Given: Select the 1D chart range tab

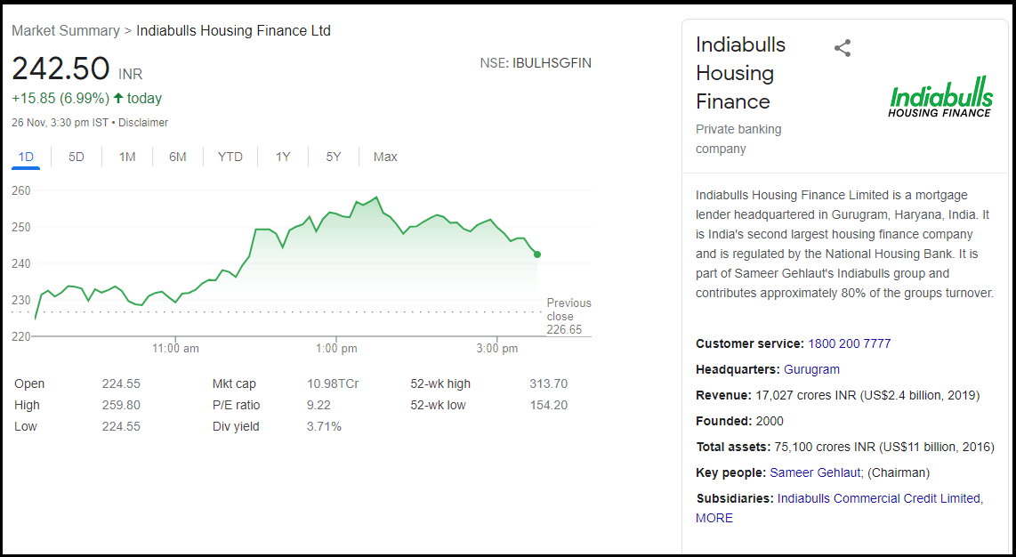Looking at the screenshot, I should tap(26, 157).
